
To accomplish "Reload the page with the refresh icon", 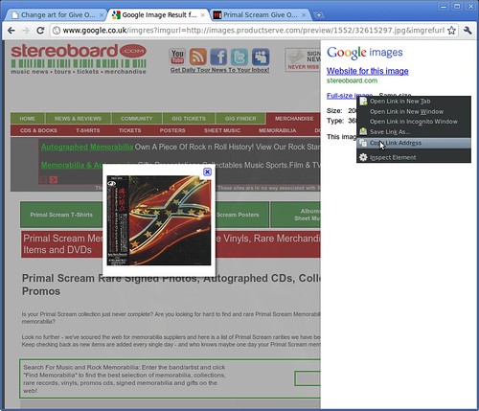I will [40, 31].
